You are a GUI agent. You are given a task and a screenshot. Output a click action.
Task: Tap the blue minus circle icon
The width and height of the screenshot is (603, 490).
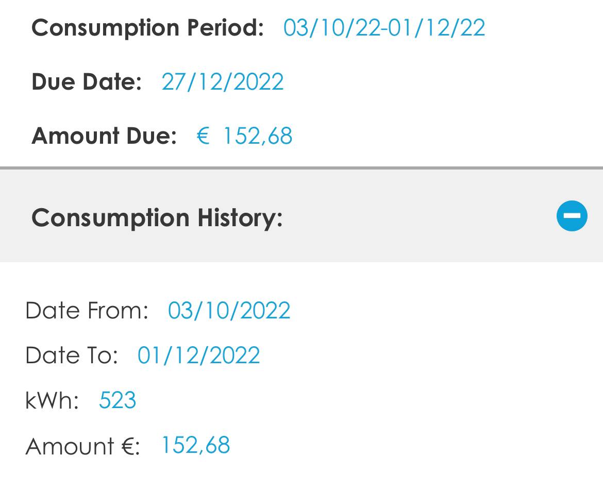click(572, 215)
